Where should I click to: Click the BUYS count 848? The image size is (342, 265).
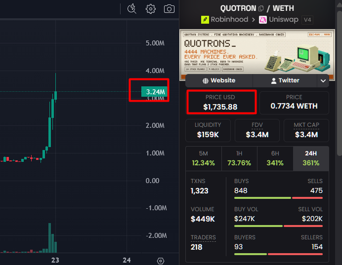click(240, 191)
